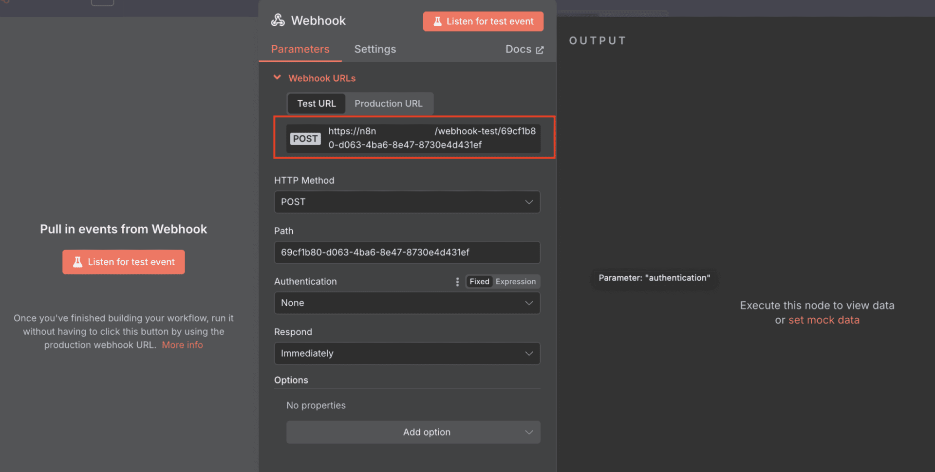Open the HTTP Method dropdown
The image size is (935, 472).
click(407, 202)
